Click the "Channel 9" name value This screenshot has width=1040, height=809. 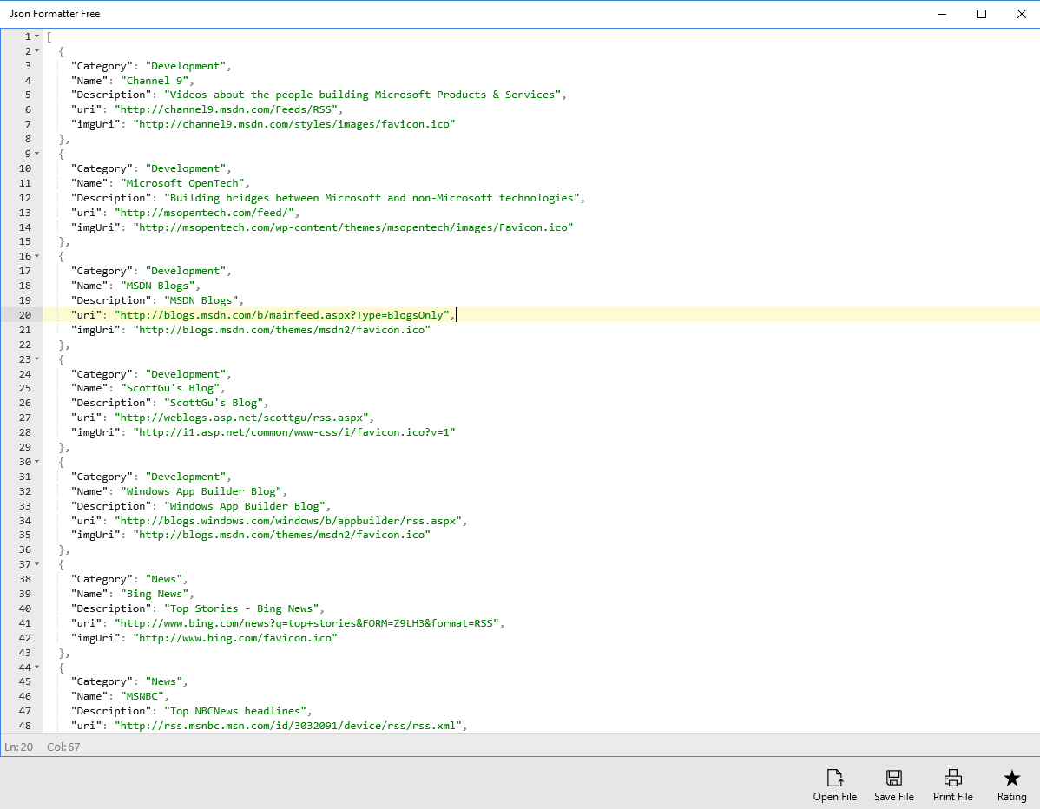click(155, 80)
